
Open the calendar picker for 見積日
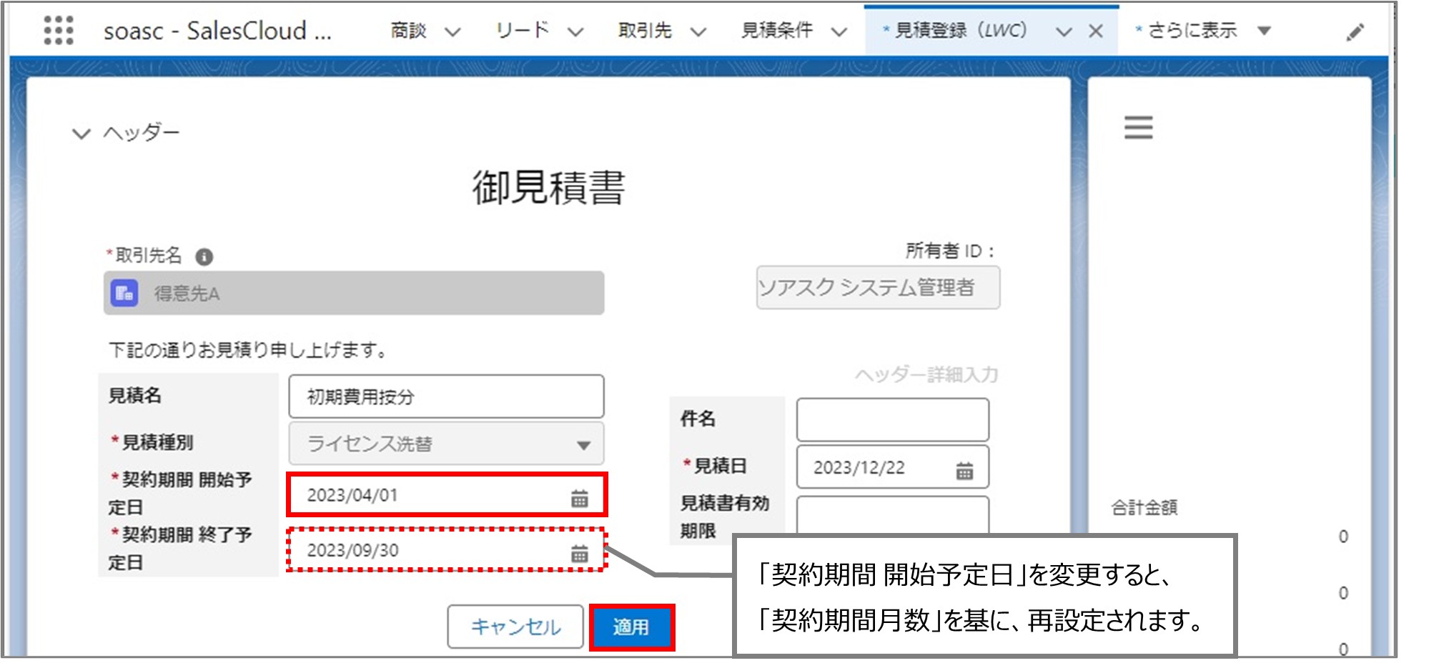point(965,470)
